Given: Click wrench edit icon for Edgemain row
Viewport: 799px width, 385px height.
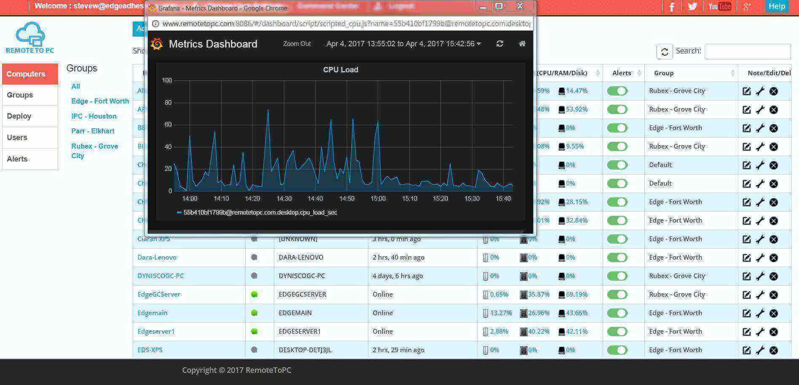Looking at the screenshot, I should [760, 313].
